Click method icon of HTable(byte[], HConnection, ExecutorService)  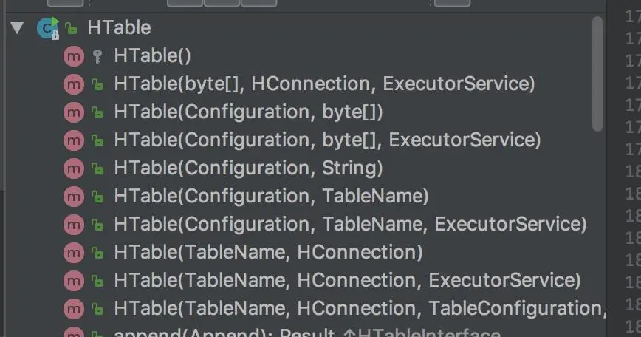[x=74, y=84]
